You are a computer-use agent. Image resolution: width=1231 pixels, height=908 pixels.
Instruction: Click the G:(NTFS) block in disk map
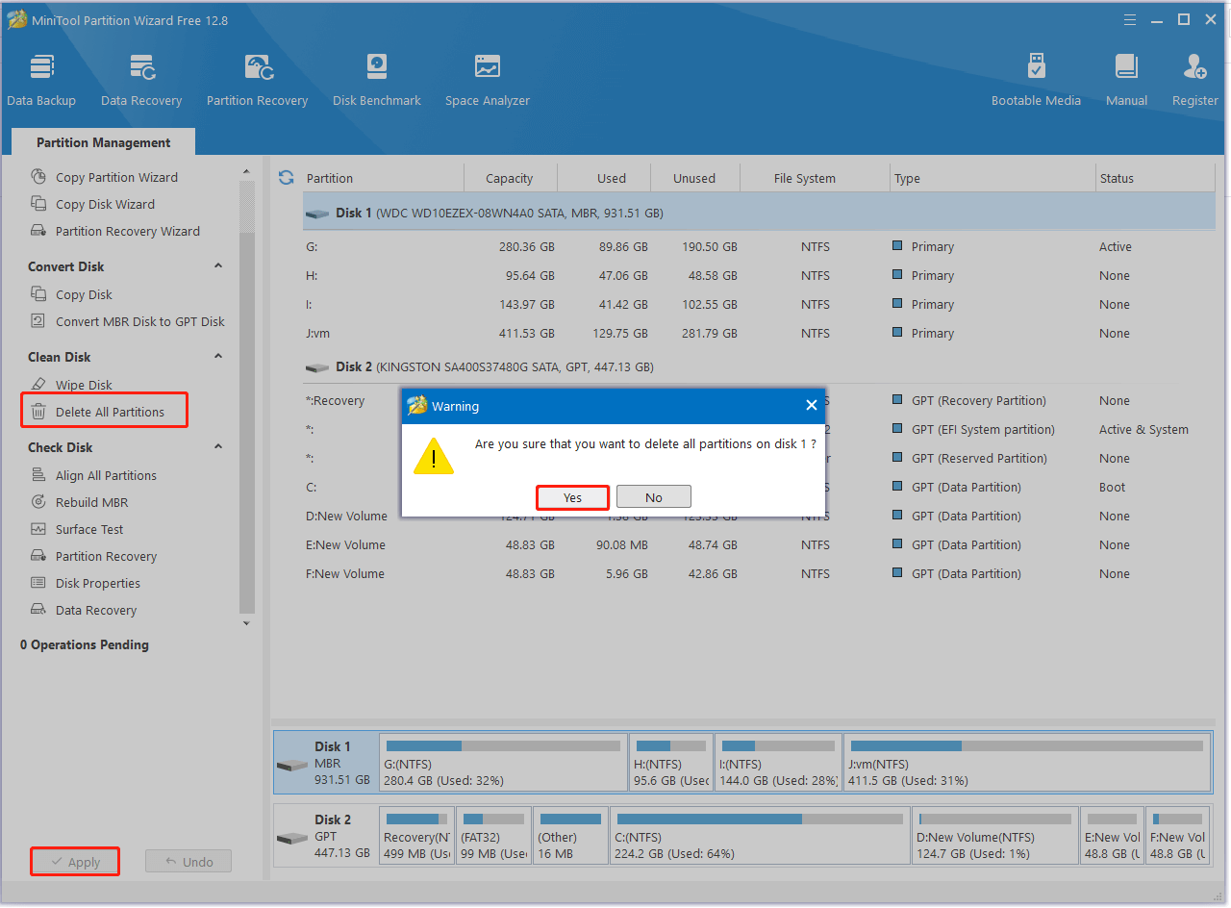503,763
